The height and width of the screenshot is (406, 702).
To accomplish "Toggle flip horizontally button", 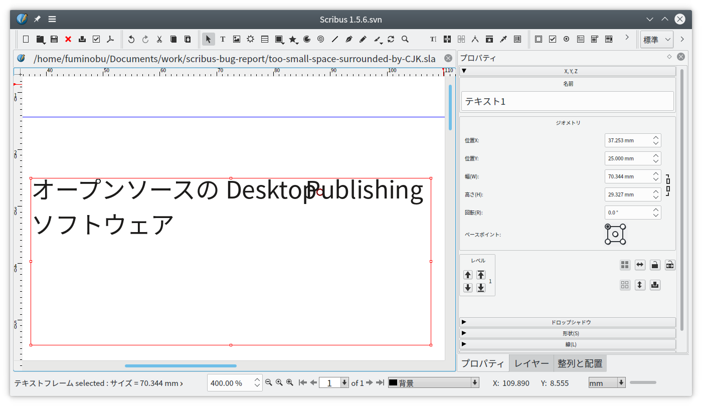I will coord(640,265).
